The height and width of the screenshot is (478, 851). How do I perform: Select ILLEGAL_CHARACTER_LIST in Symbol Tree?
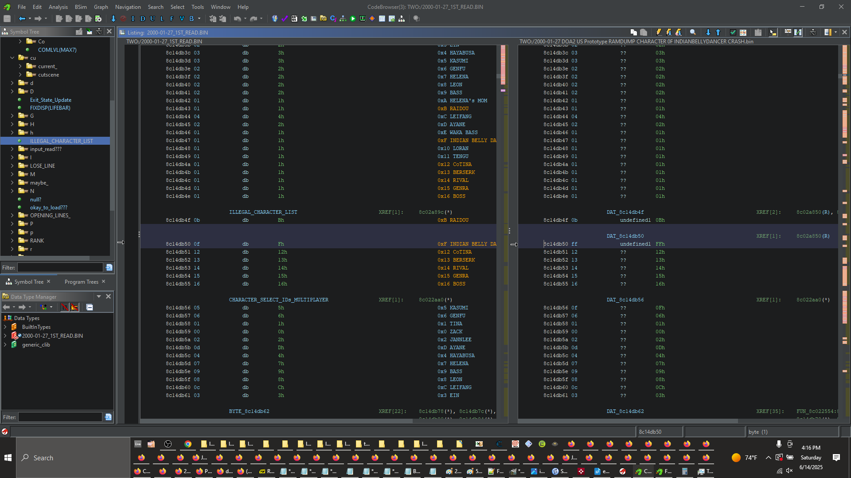tap(61, 141)
